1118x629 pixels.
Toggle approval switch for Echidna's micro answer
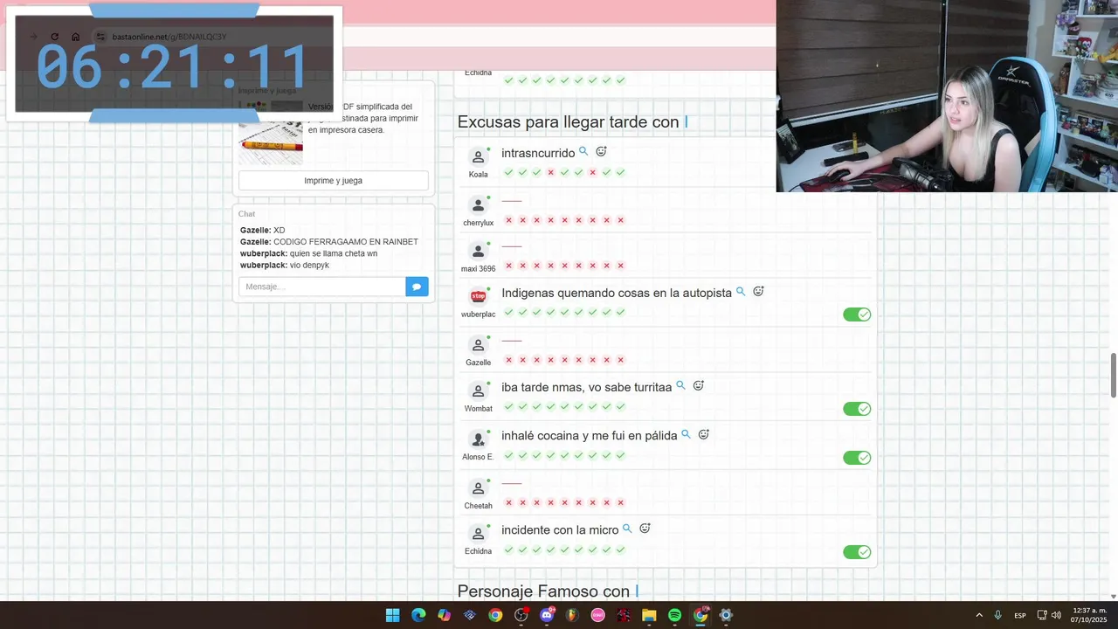tap(857, 552)
